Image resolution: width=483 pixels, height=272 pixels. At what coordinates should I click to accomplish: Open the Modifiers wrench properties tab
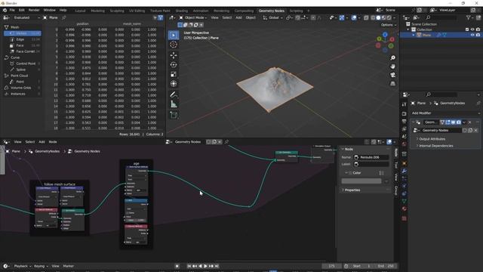(405, 171)
